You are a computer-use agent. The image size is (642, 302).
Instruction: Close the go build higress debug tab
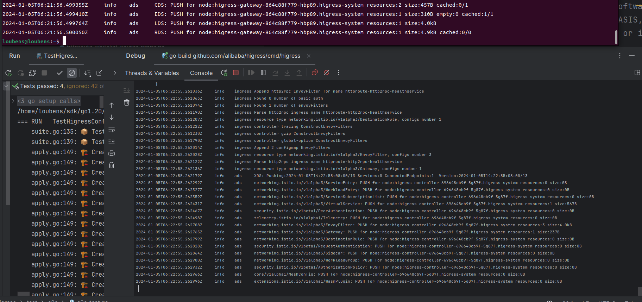309,56
